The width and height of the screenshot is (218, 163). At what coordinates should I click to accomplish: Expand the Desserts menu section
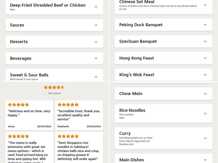(x=55, y=41)
